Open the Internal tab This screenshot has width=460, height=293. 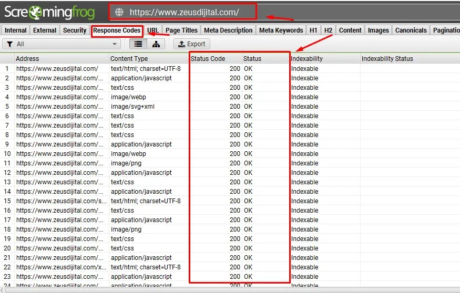(x=16, y=30)
